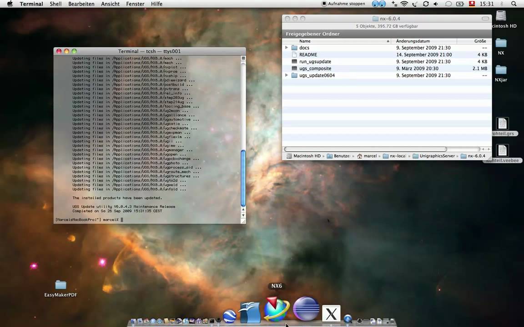
Task: Open the NX6 application in the Dock
Action: tap(276, 309)
